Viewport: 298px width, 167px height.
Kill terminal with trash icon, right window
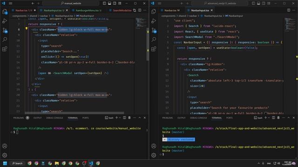coord(278,117)
